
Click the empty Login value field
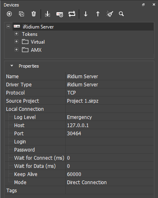click(110, 141)
